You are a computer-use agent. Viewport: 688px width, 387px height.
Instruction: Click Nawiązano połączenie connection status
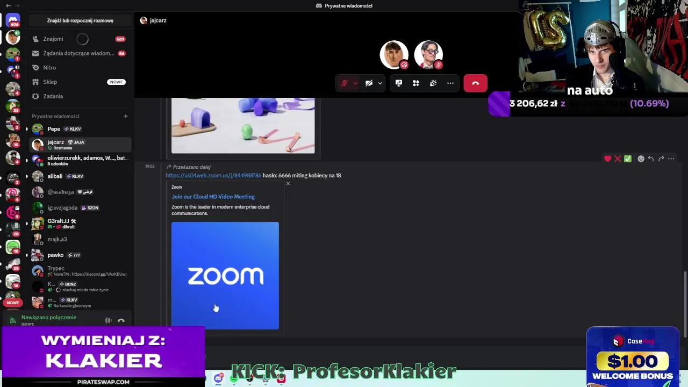click(x=49, y=318)
